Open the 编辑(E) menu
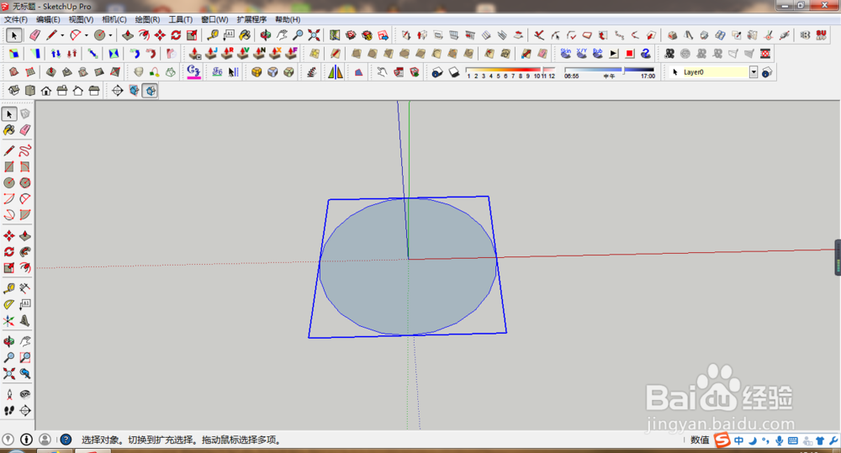Image resolution: width=841 pixels, height=453 pixels. (x=48, y=19)
